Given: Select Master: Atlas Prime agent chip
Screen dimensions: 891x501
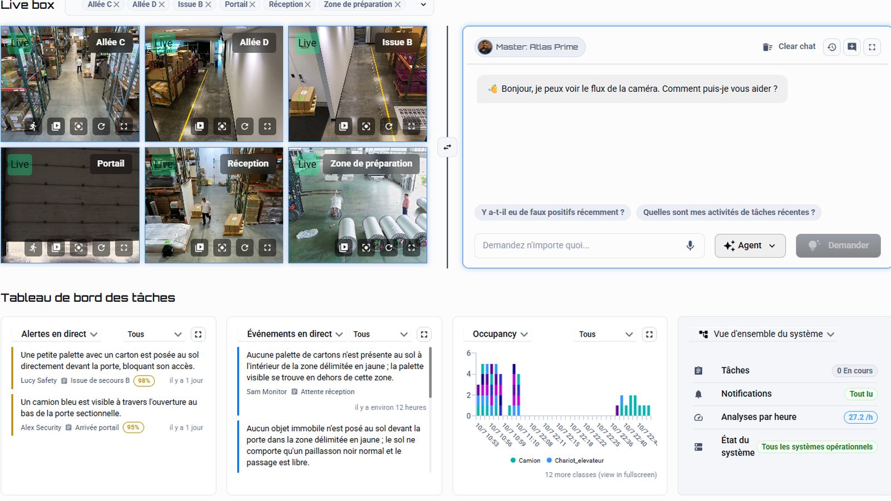Looking at the screenshot, I should (x=530, y=47).
